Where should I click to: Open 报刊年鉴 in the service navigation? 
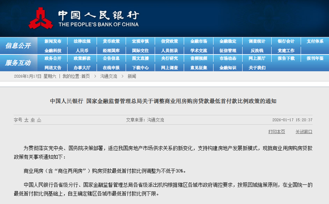(315, 58)
